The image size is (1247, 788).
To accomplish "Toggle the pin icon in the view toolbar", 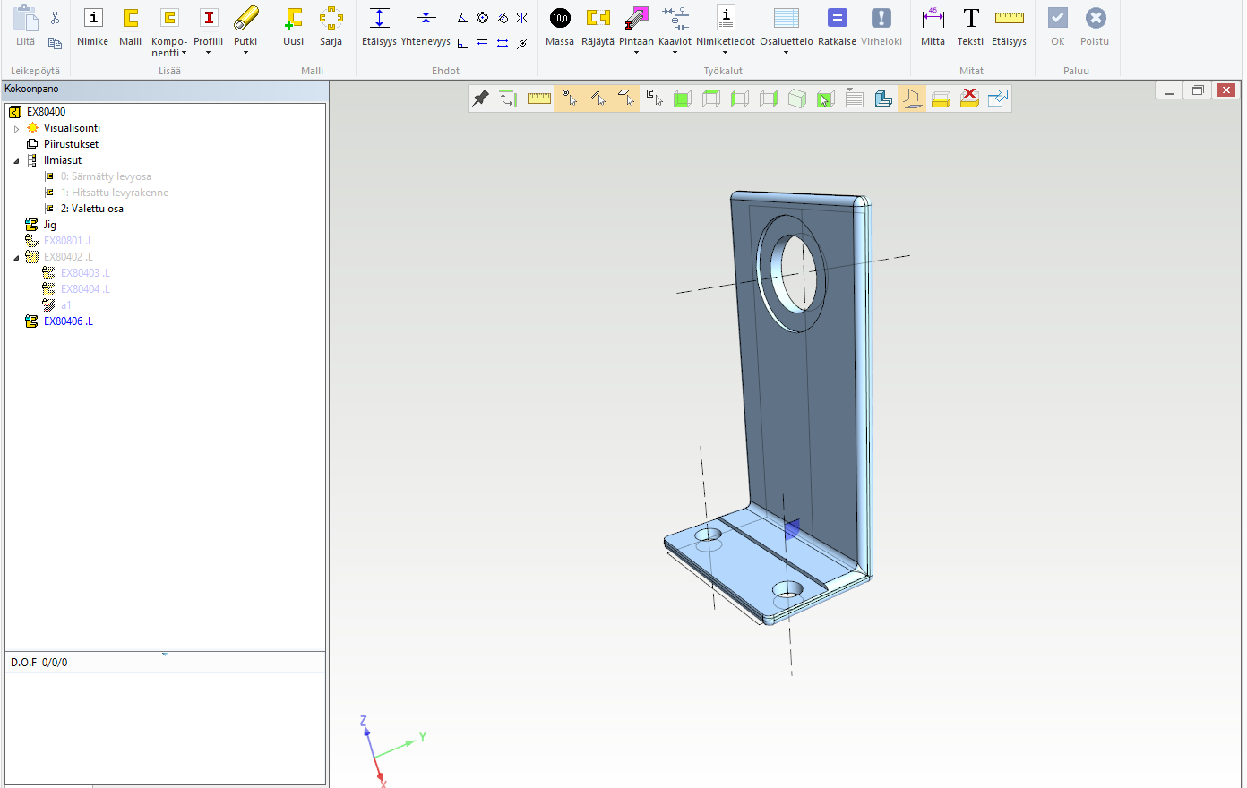I will 481,98.
